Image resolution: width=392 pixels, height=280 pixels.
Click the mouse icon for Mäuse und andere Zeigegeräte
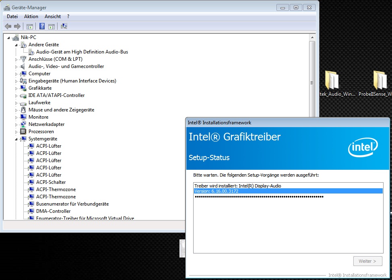(x=23, y=110)
